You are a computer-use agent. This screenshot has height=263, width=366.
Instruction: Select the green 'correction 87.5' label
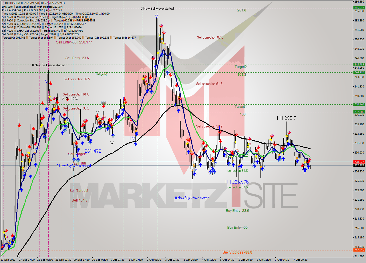point(238,187)
